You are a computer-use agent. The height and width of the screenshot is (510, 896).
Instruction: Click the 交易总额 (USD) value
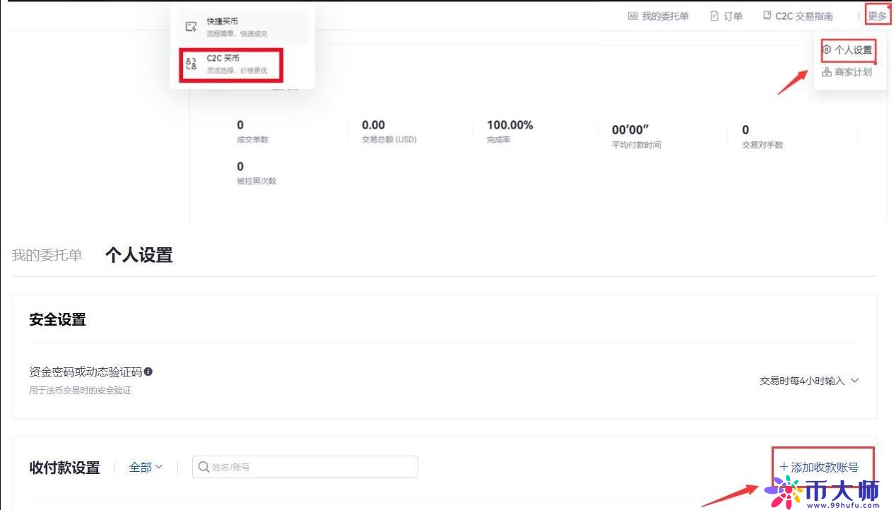point(373,126)
